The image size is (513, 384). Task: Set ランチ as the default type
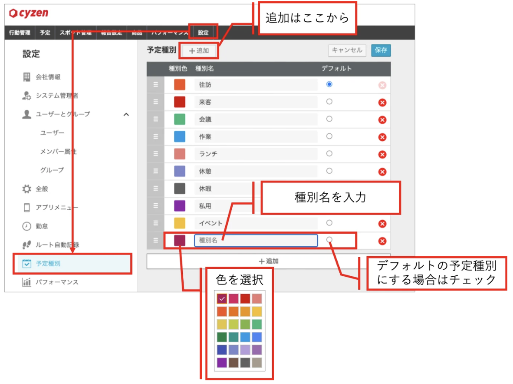pyautogui.click(x=329, y=153)
